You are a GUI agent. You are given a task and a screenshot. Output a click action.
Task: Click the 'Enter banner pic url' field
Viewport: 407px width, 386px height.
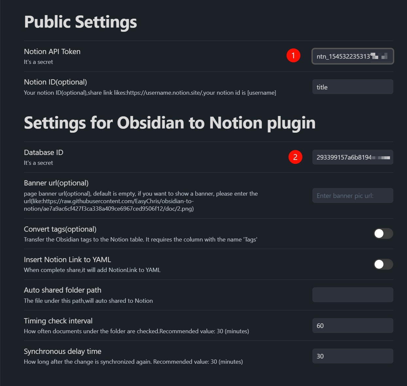(352, 196)
